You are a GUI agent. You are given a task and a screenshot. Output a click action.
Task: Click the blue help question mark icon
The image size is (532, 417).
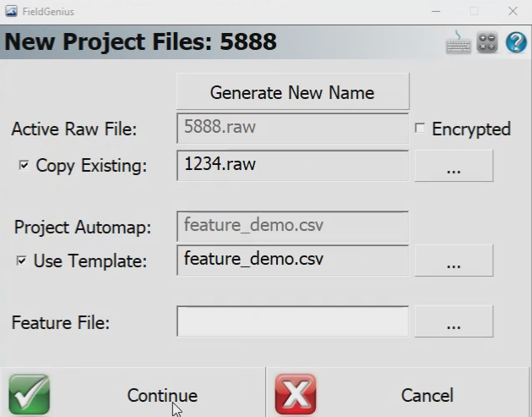click(516, 42)
